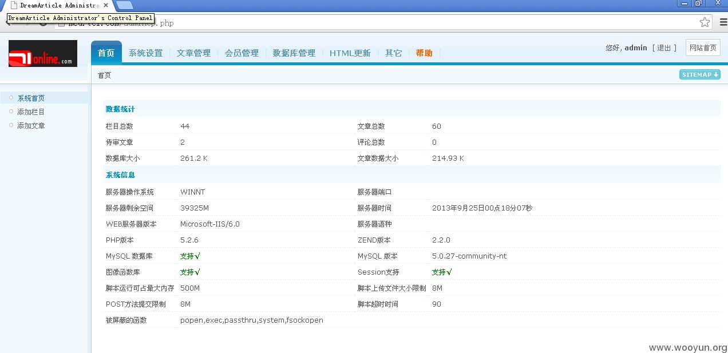Click the 待审文章 value 2
728x353 pixels.
tap(183, 142)
